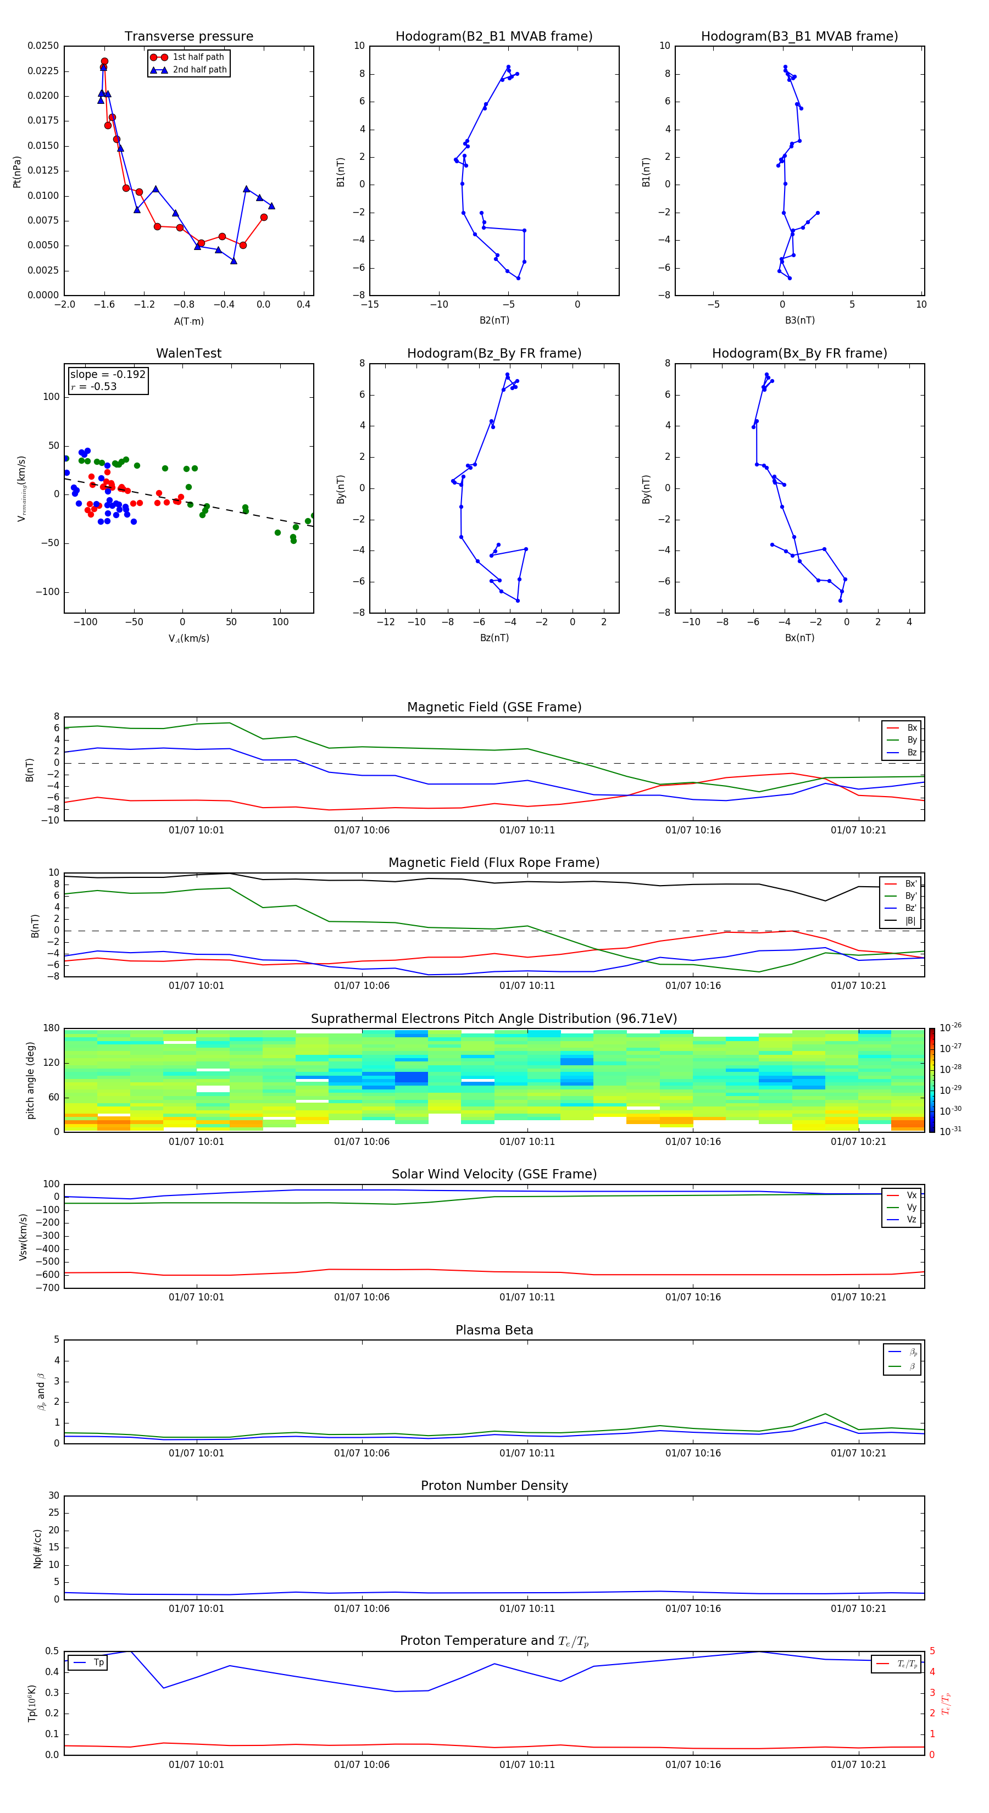Click the 'Magnetic Field (Flux Rope Frame)' title
The width and height of the screenshot is (989, 1813).
(x=494, y=863)
